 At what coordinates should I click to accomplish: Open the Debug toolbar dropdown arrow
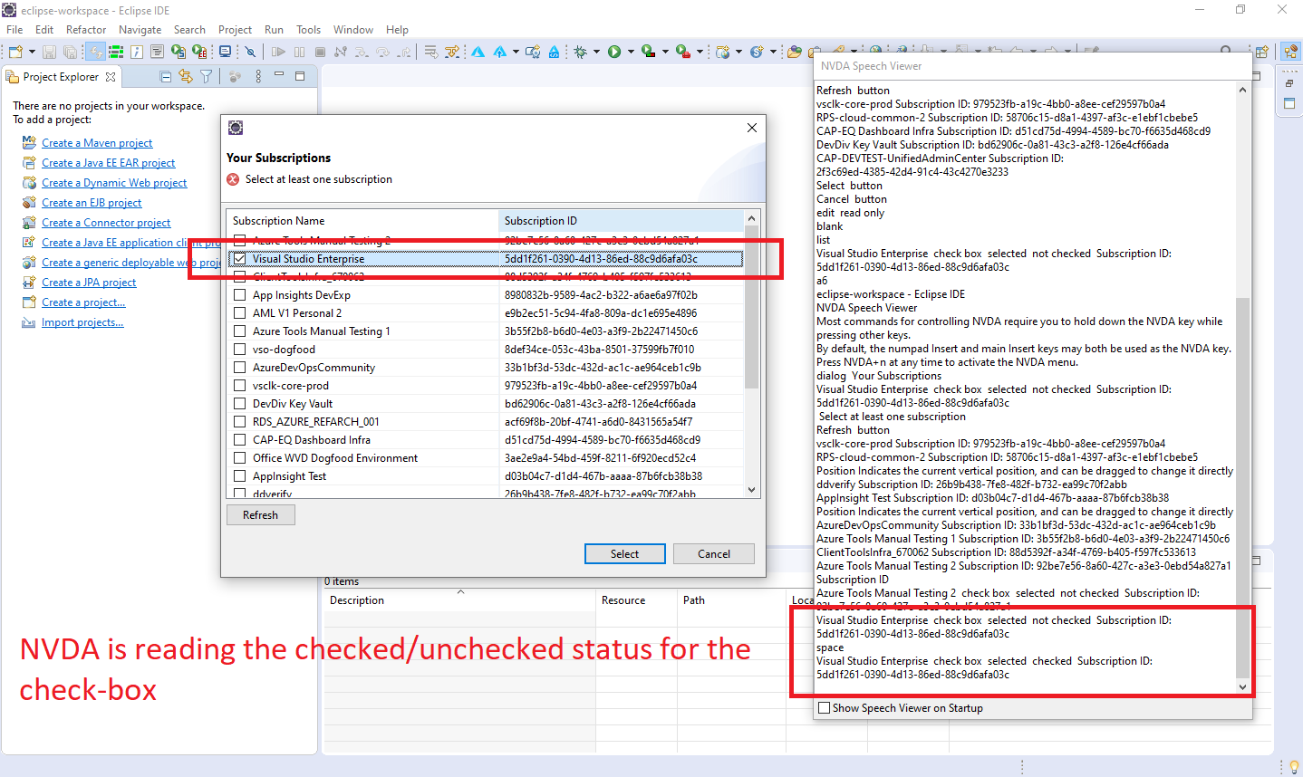tap(597, 52)
